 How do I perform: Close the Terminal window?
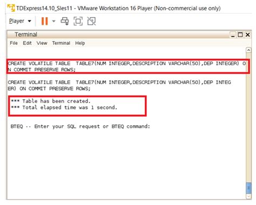pyautogui.click(x=248, y=35)
